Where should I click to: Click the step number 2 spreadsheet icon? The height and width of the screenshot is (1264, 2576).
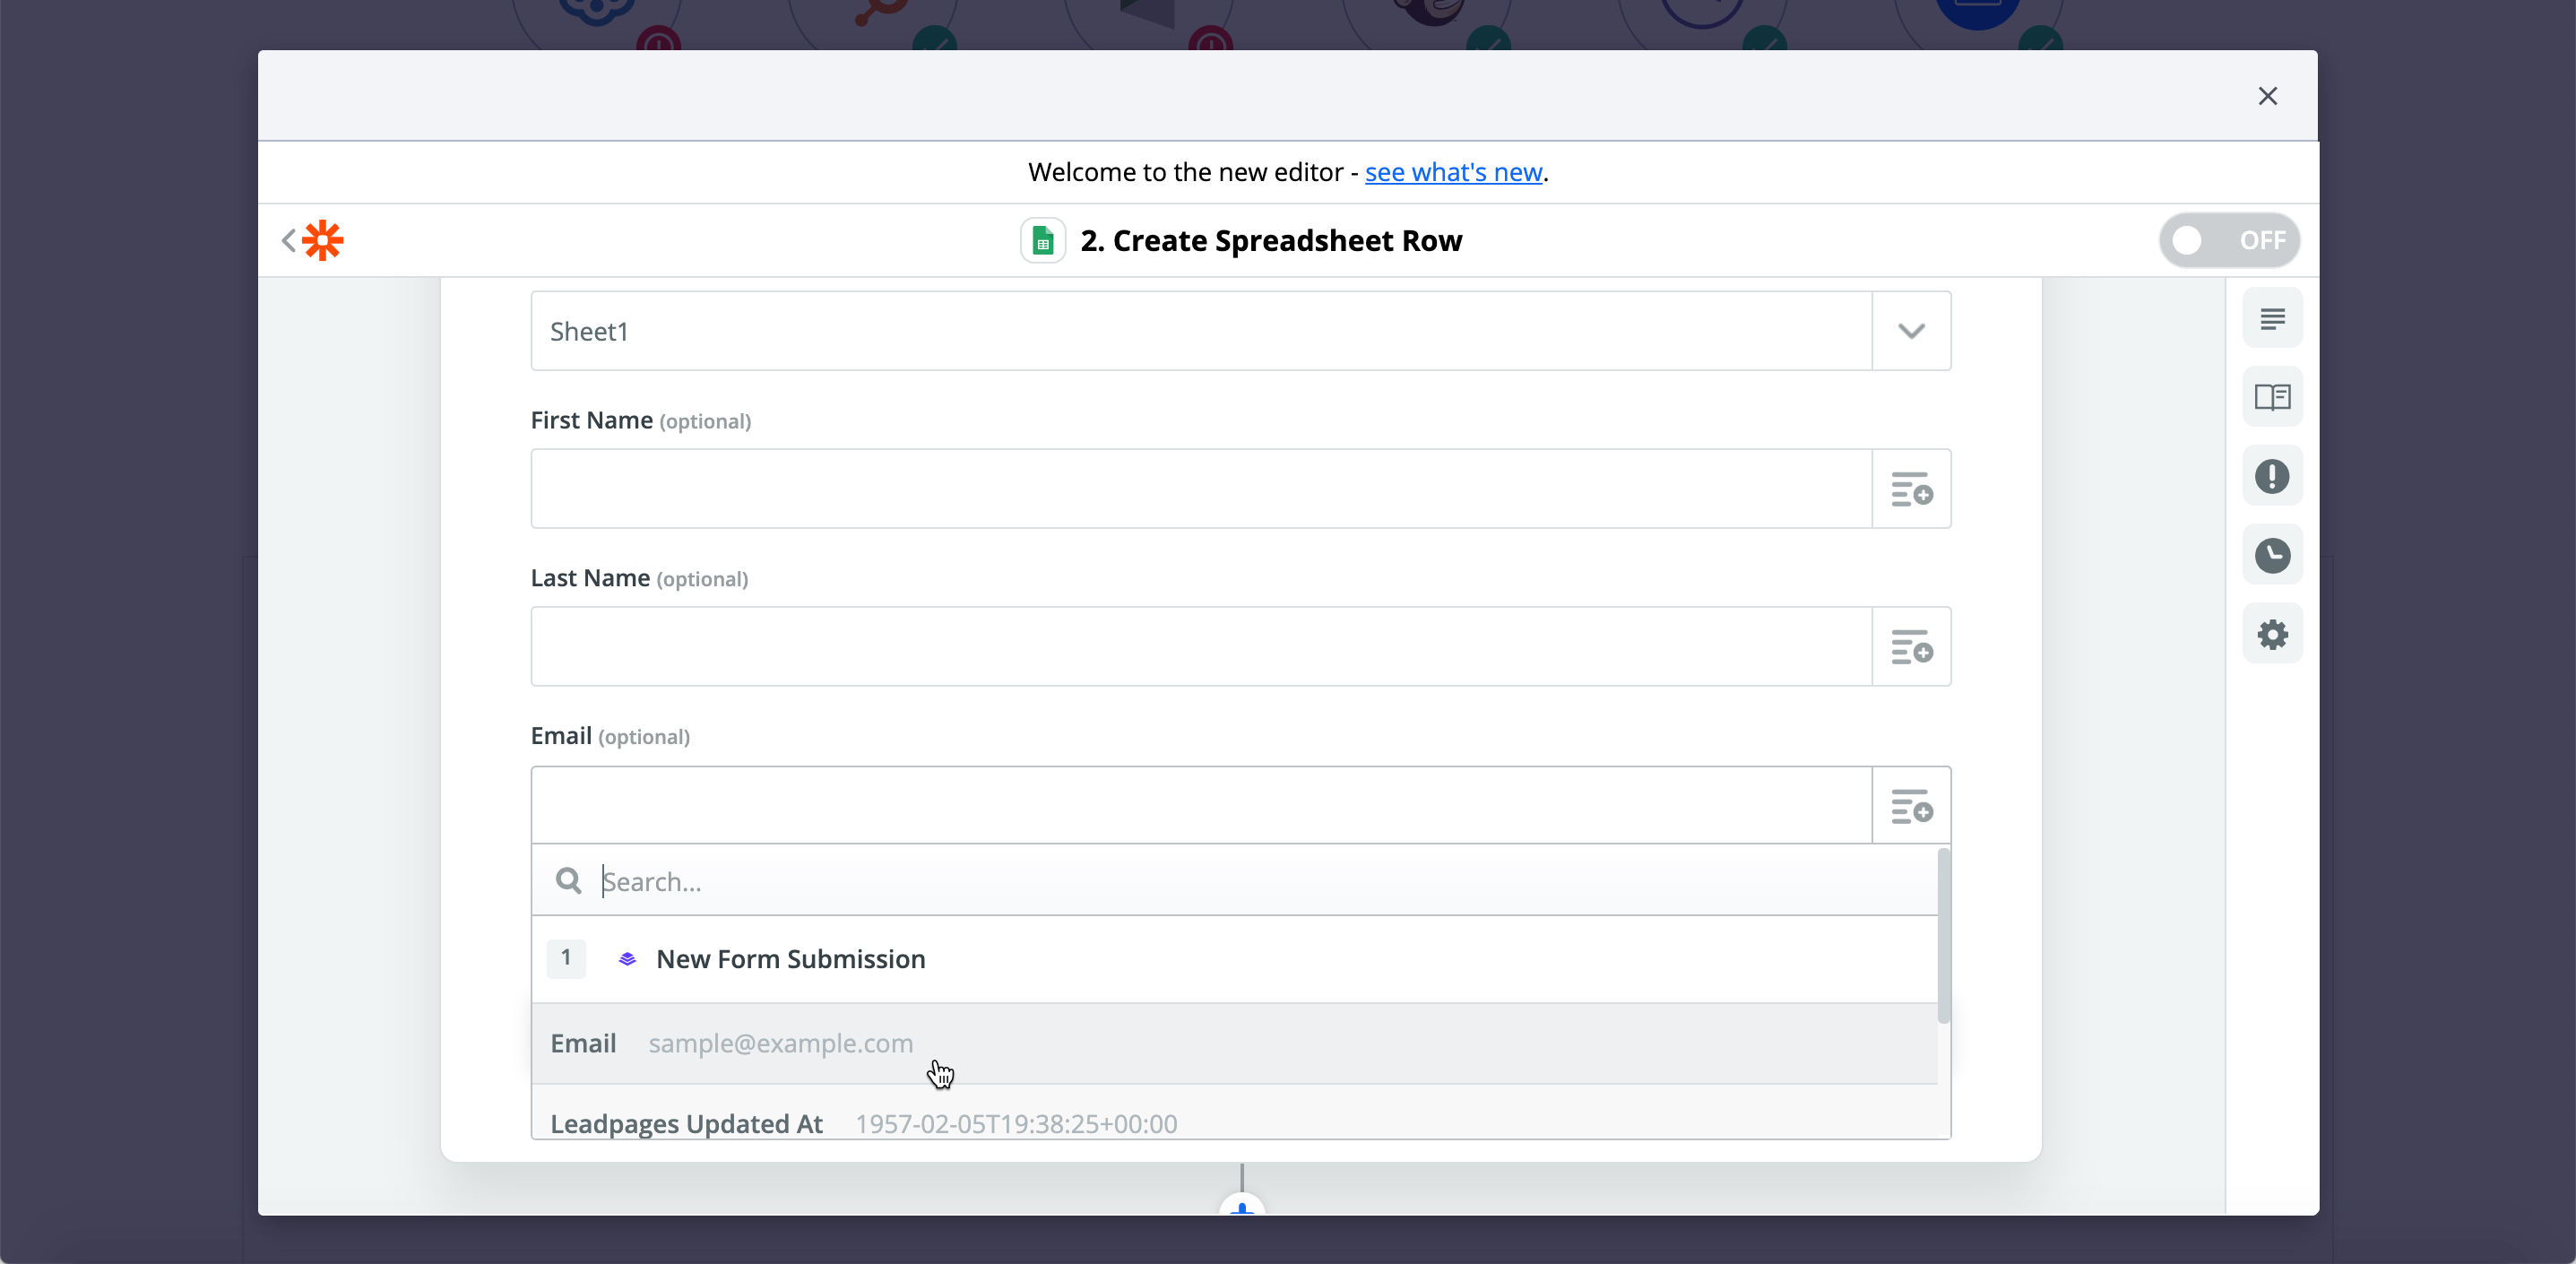pos(1045,242)
